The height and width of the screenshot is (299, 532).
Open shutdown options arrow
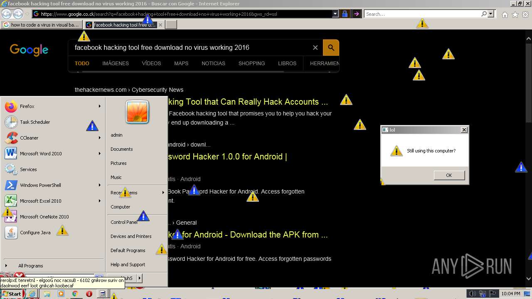coord(140,278)
